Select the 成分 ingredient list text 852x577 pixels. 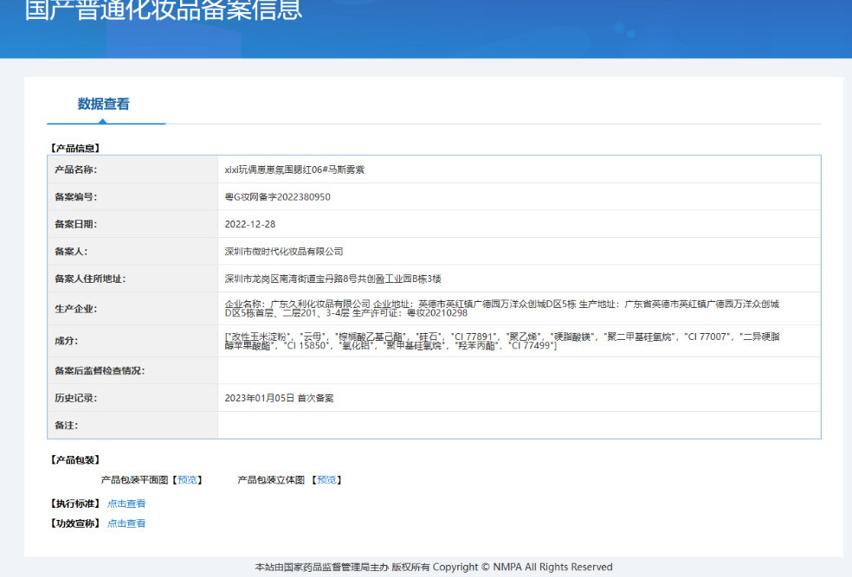point(502,341)
